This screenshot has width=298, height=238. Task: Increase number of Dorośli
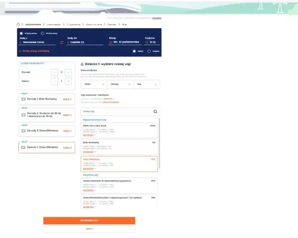pos(68,72)
